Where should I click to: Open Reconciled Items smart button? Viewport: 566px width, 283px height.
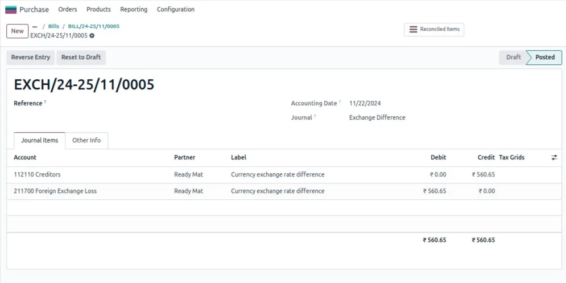pyautogui.click(x=434, y=30)
